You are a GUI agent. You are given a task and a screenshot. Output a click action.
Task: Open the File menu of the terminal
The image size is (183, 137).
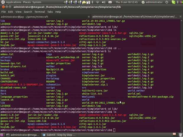click(x=4, y=12)
